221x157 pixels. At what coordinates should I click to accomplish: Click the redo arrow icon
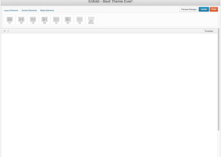click(x=8, y=31)
